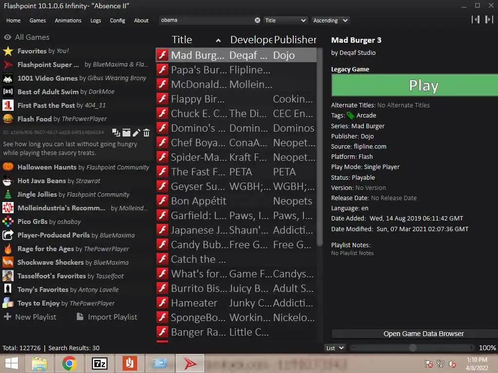Open the Ascending order dropdown
Screen dimensions: 498x373
330,20
